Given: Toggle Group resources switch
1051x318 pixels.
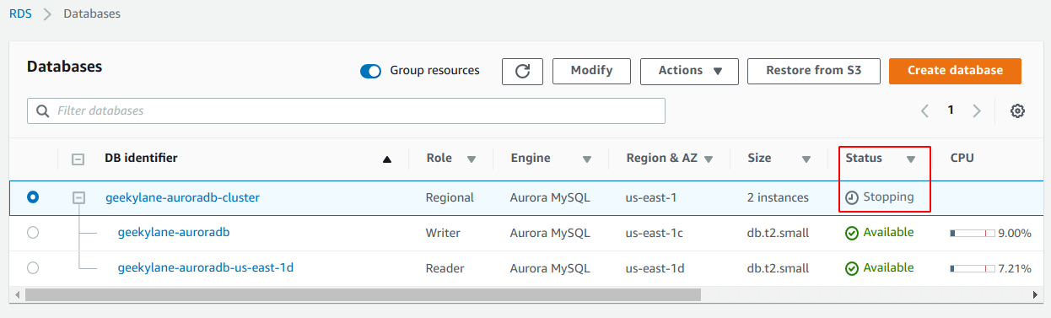Looking at the screenshot, I should point(371,71).
